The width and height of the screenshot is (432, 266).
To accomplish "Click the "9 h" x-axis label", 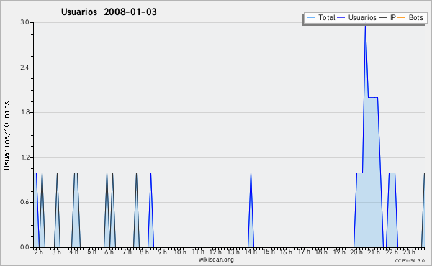I will tap(162, 252).
